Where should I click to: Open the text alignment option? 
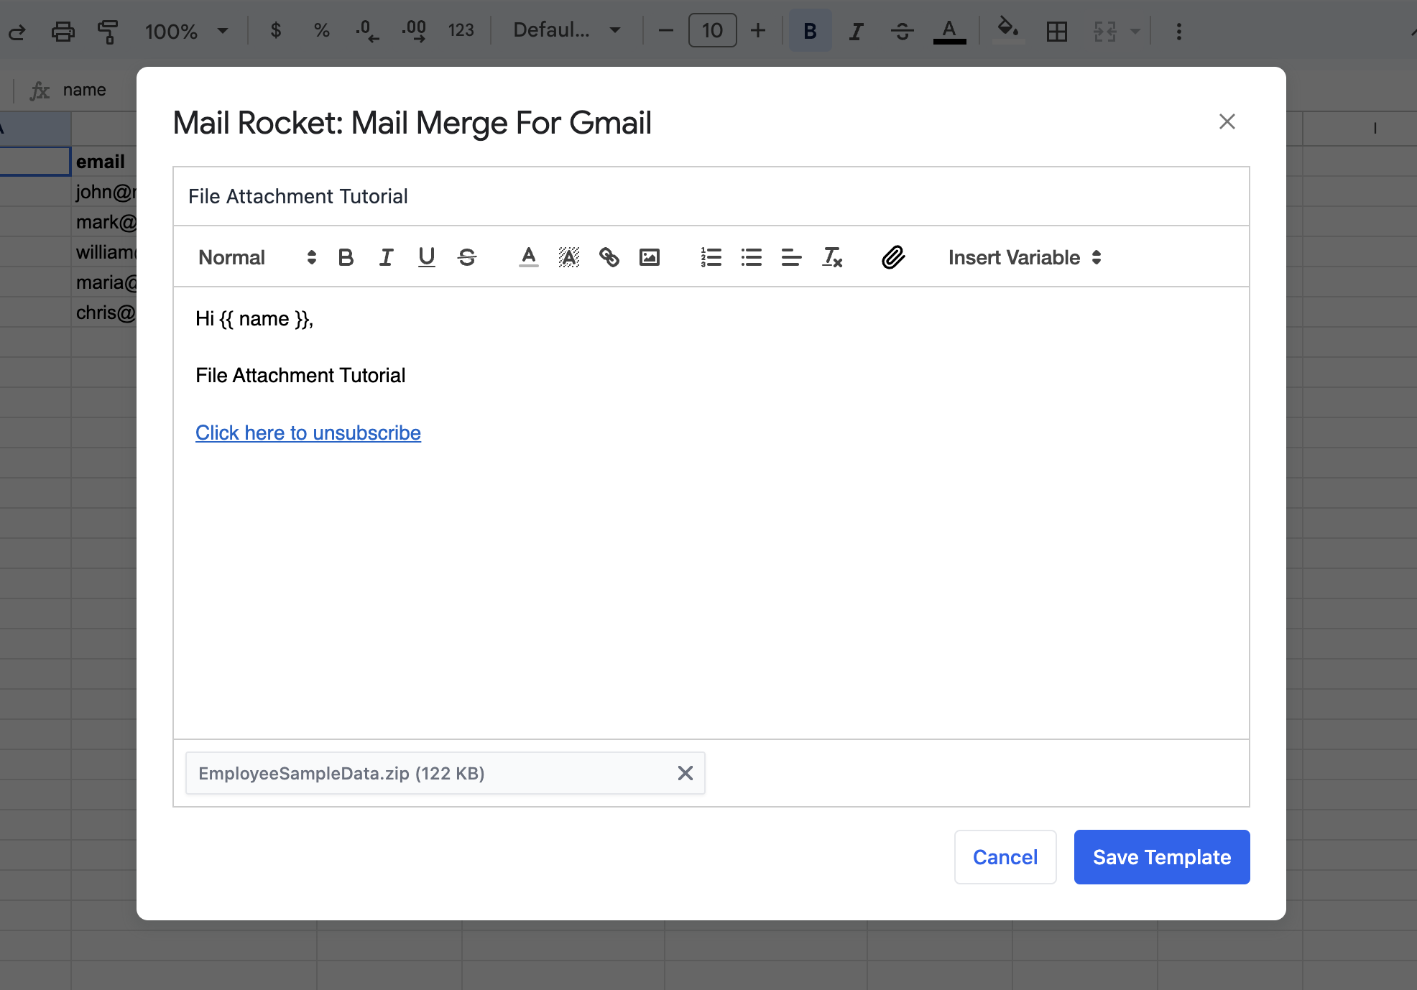point(791,257)
